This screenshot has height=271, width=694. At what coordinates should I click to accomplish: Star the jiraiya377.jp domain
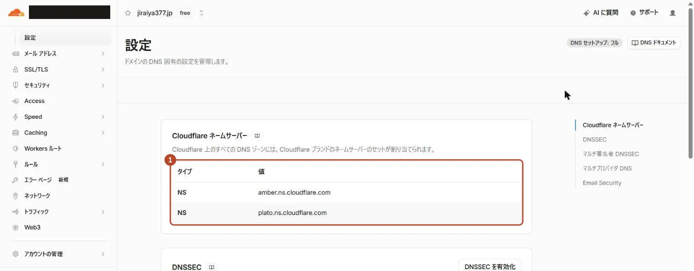tap(128, 13)
